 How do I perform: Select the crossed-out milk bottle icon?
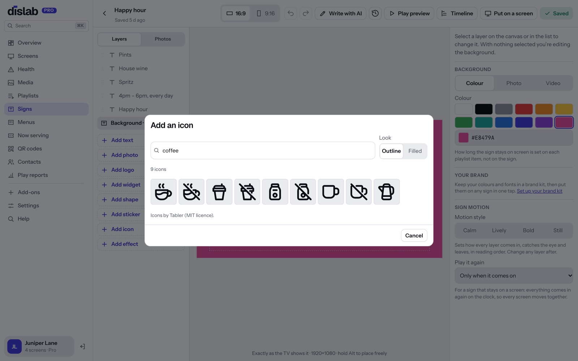pyautogui.click(x=303, y=192)
